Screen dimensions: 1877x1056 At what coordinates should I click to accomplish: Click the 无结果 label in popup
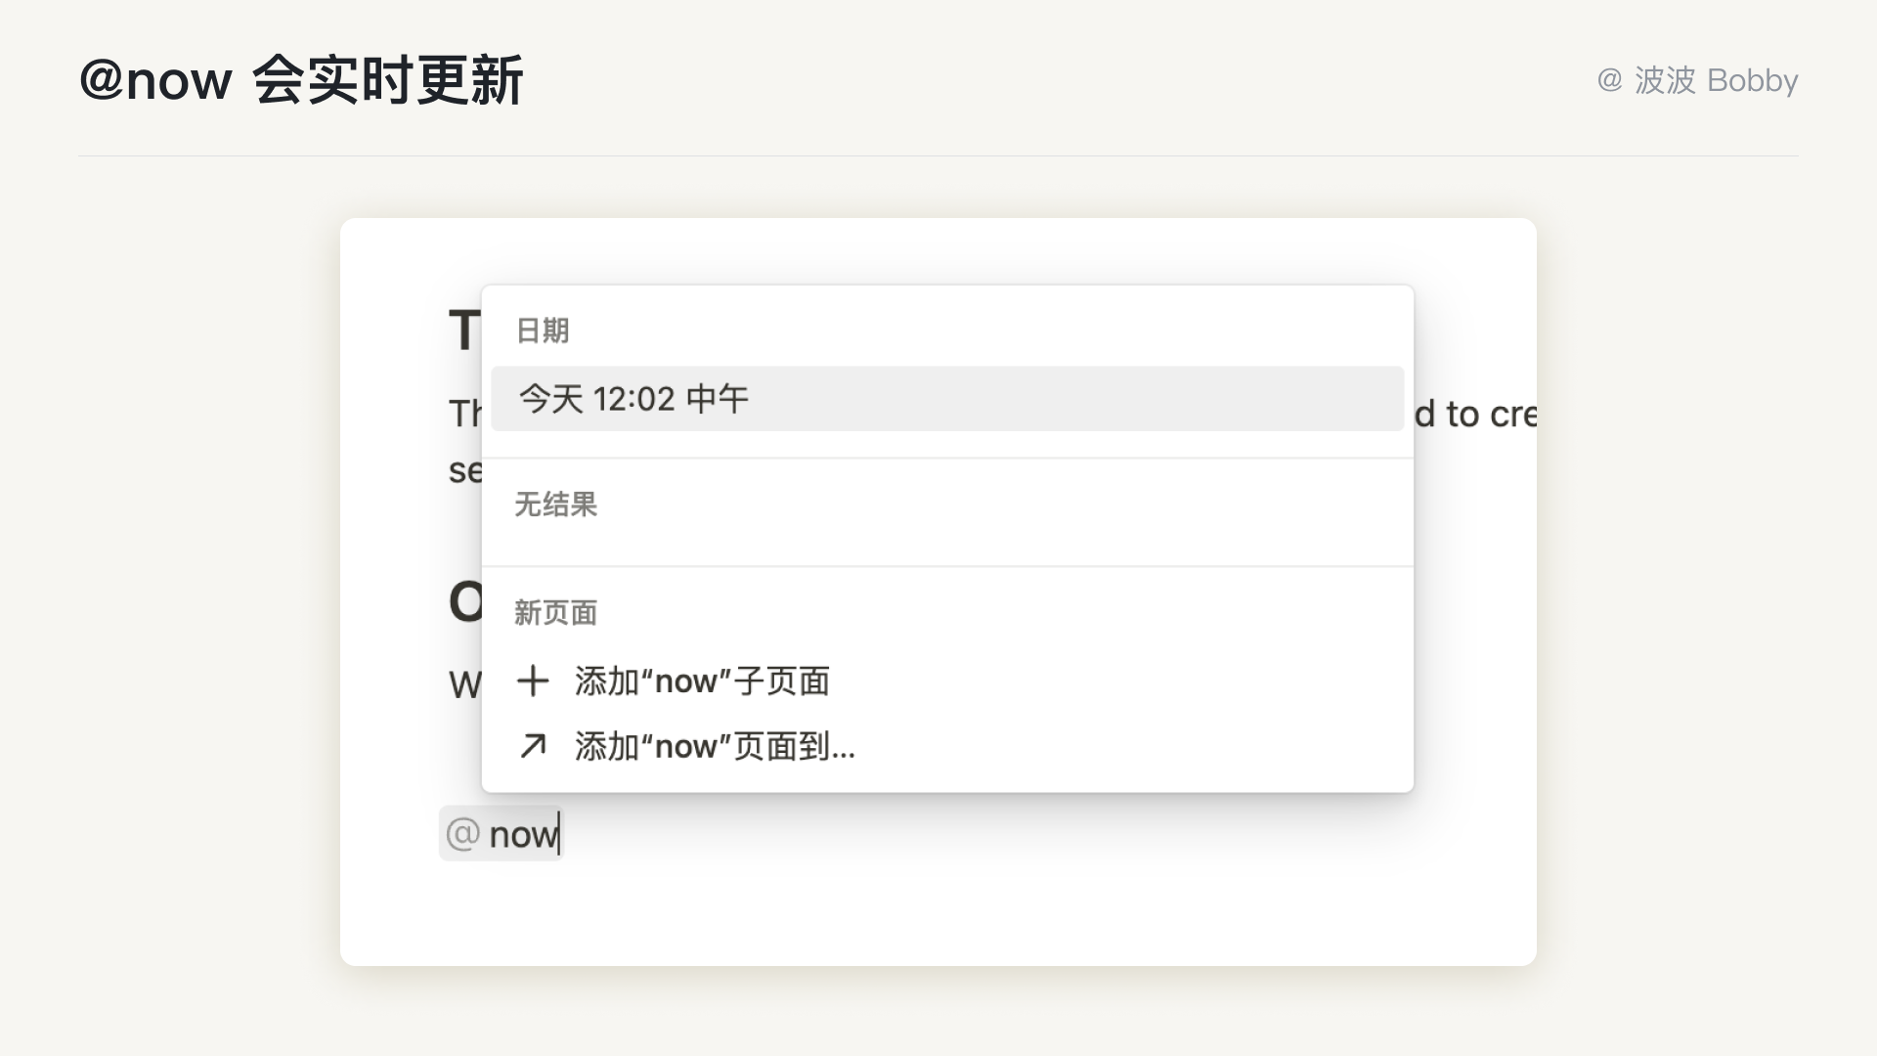click(555, 505)
